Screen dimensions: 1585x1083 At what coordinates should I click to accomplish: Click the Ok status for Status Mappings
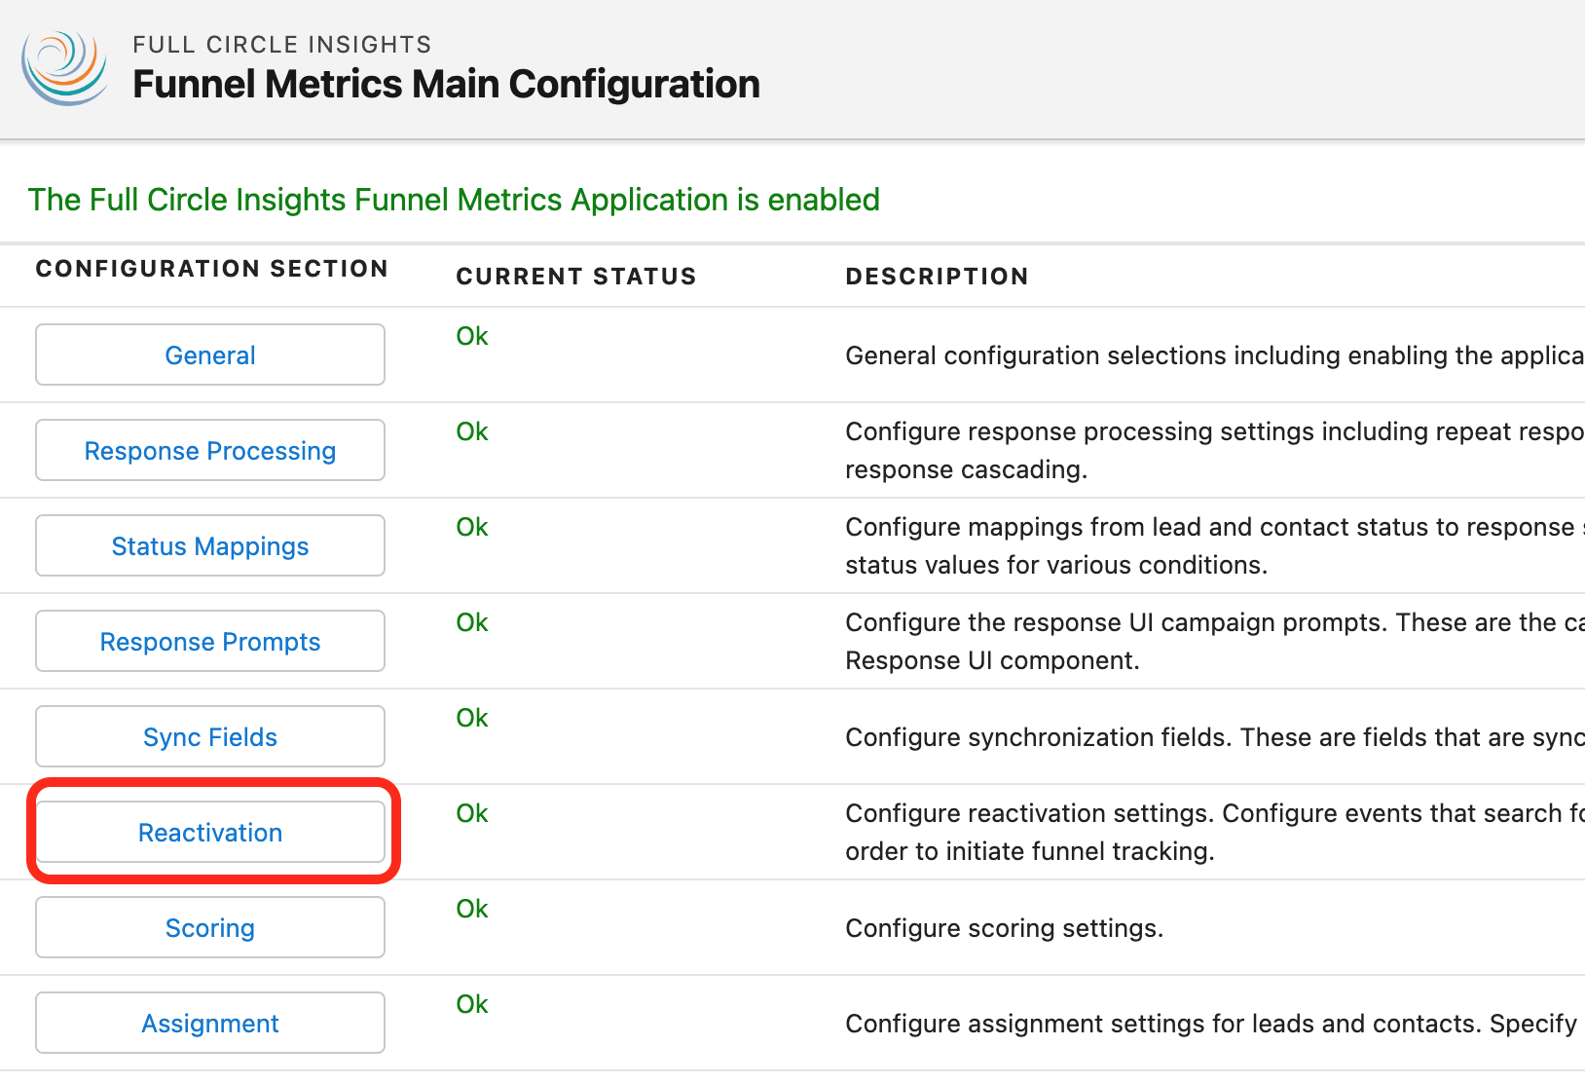(x=472, y=527)
